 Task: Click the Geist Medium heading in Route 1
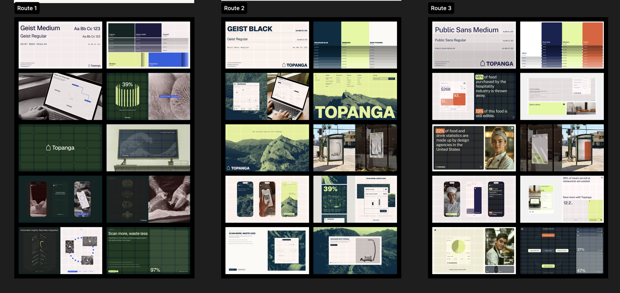(40, 28)
